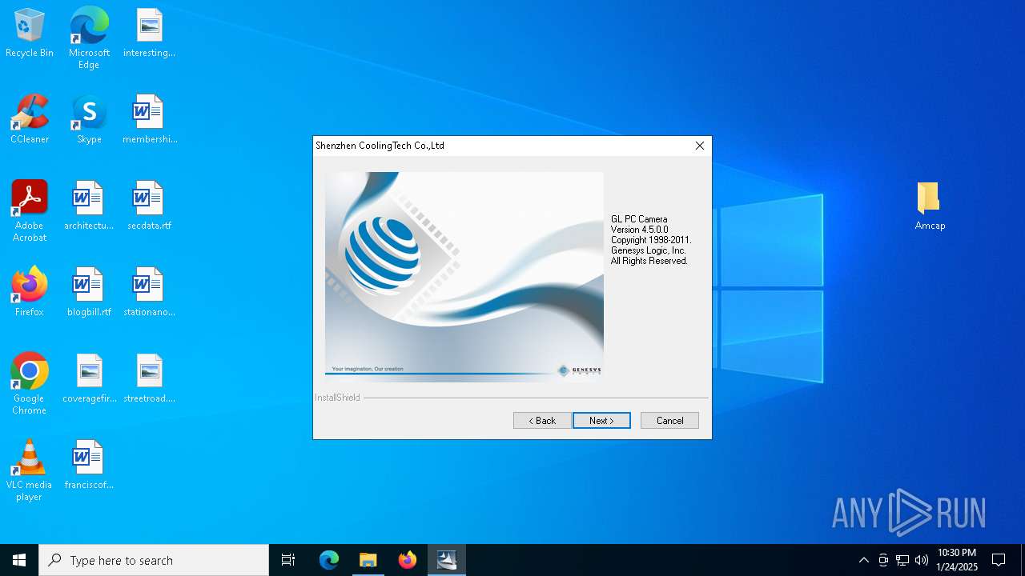Viewport: 1025px width, 576px height.
Task: Select the franciscof... Word document
Action: (x=89, y=466)
